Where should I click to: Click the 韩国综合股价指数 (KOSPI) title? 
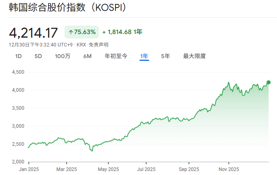coord(68,8)
